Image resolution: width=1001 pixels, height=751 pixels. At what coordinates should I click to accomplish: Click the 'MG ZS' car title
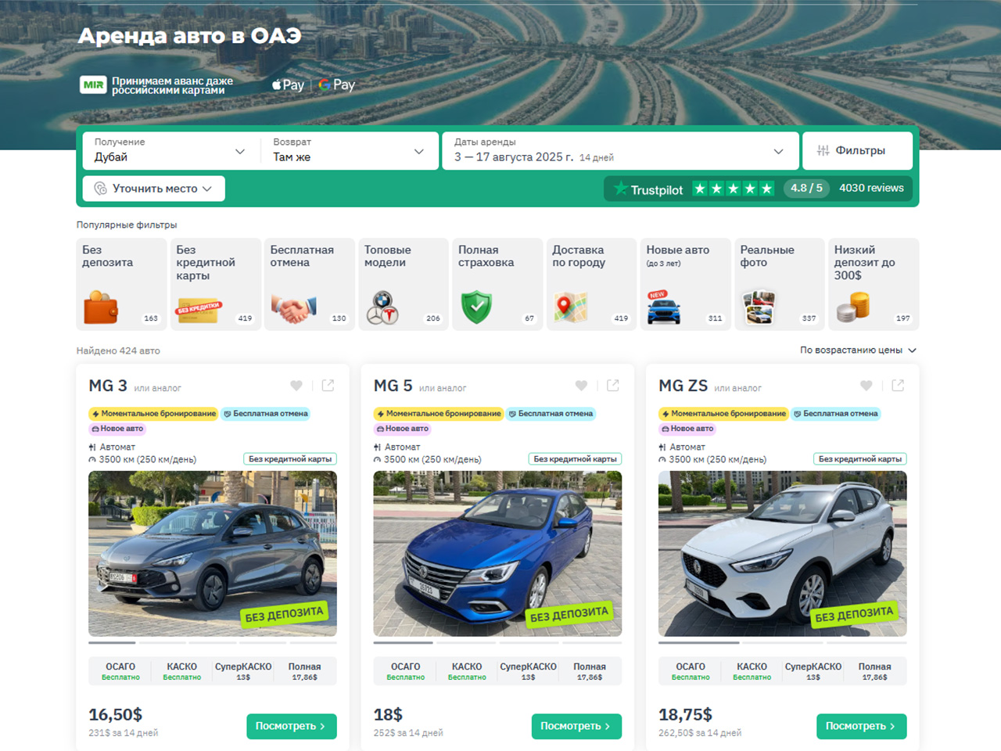point(683,386)
